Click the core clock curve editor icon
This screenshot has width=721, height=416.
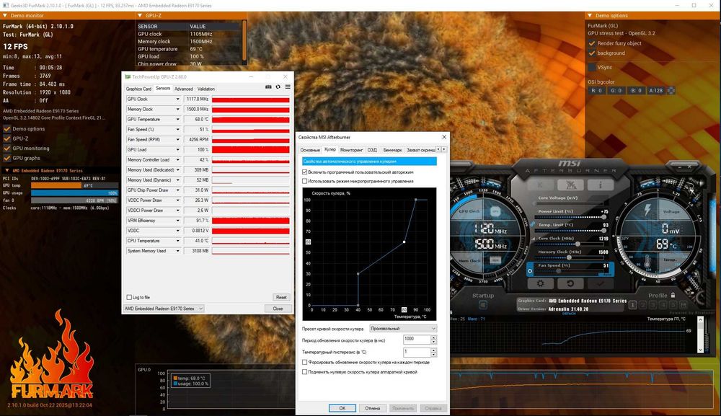[x=534, y=239]
